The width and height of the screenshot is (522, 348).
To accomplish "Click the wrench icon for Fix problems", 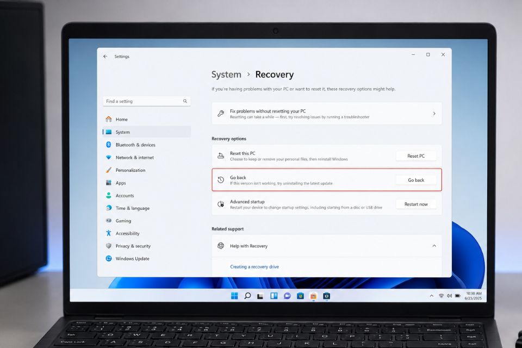I will [221, 114].
